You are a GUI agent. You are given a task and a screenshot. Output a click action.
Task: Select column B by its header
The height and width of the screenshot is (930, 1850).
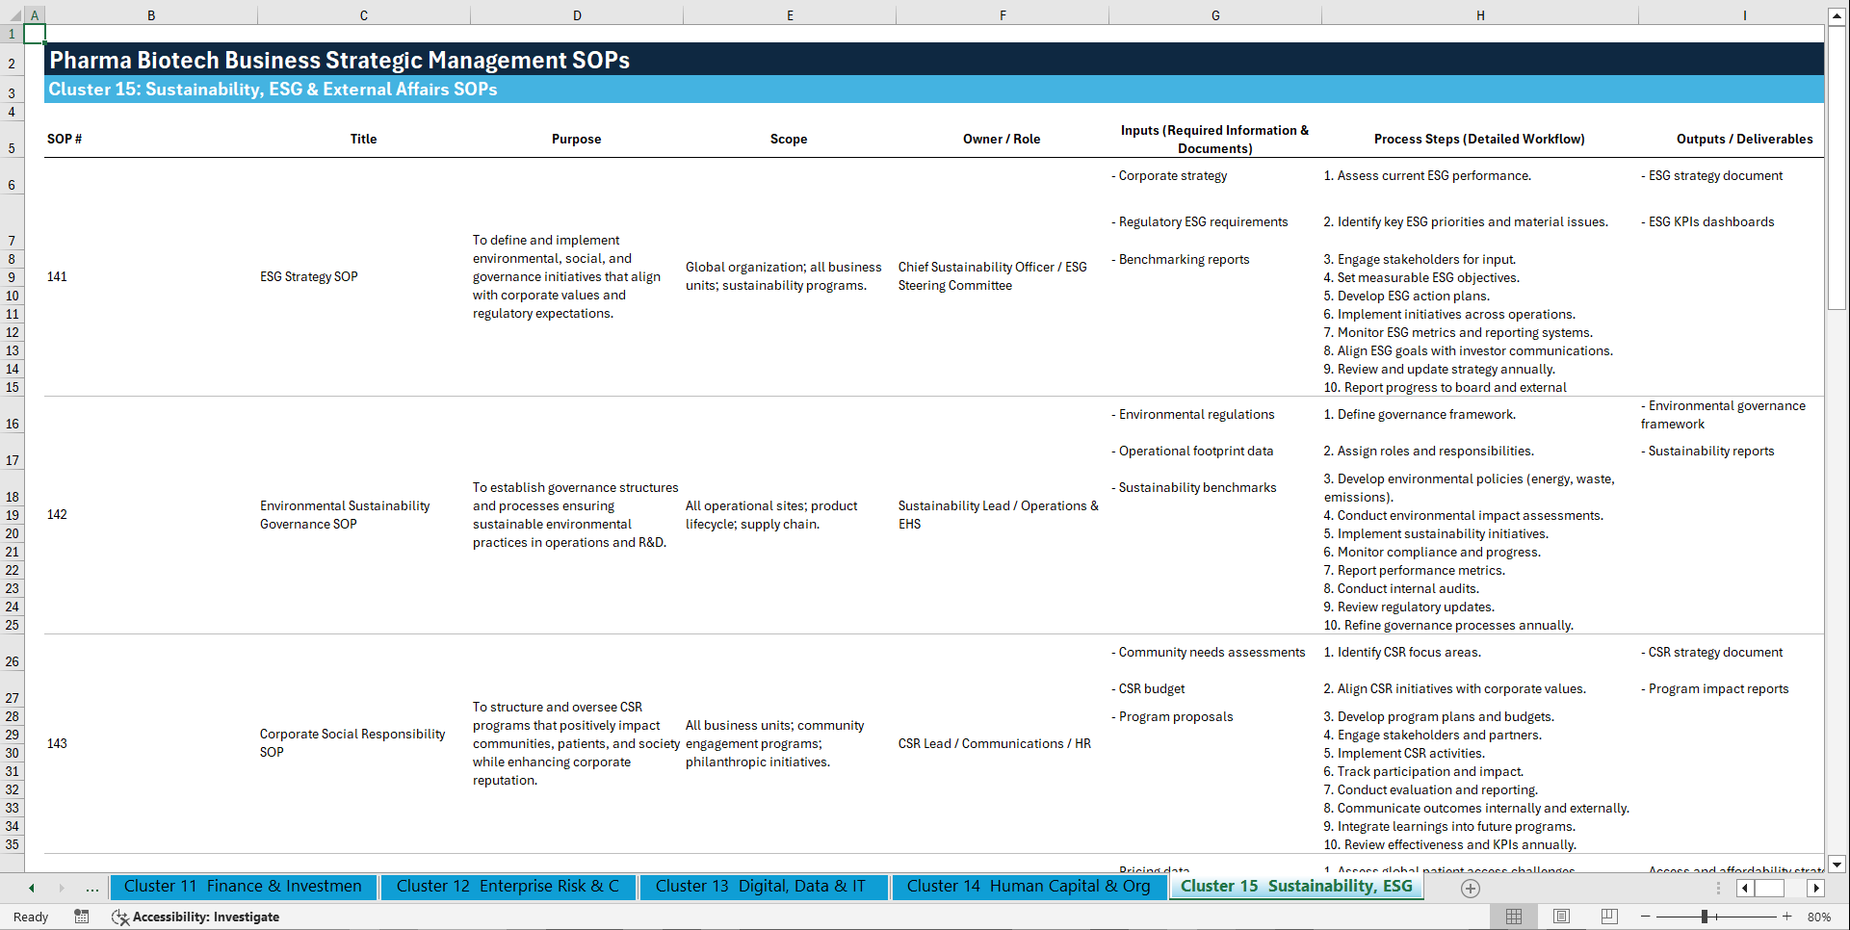[151, 14]
